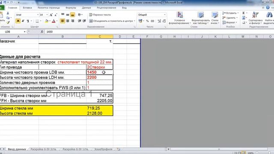Apply the thousands separator 000 format
This screenshot has width=274, height=154.
[x=152, y=21]
